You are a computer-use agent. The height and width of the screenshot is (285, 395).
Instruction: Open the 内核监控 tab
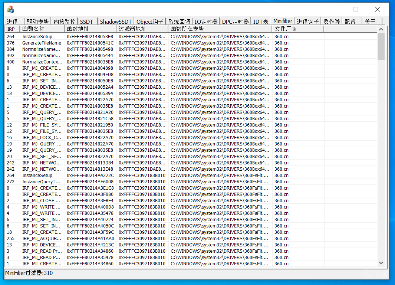[x=65, y=22]
